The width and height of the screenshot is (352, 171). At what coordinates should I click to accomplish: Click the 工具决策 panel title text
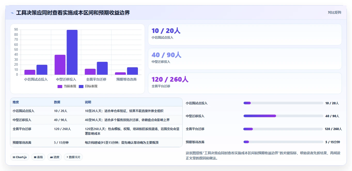pyautogui.click(x=73, y=13)
